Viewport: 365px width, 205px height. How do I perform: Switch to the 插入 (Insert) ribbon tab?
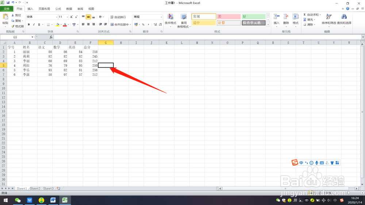coord(30,9)
